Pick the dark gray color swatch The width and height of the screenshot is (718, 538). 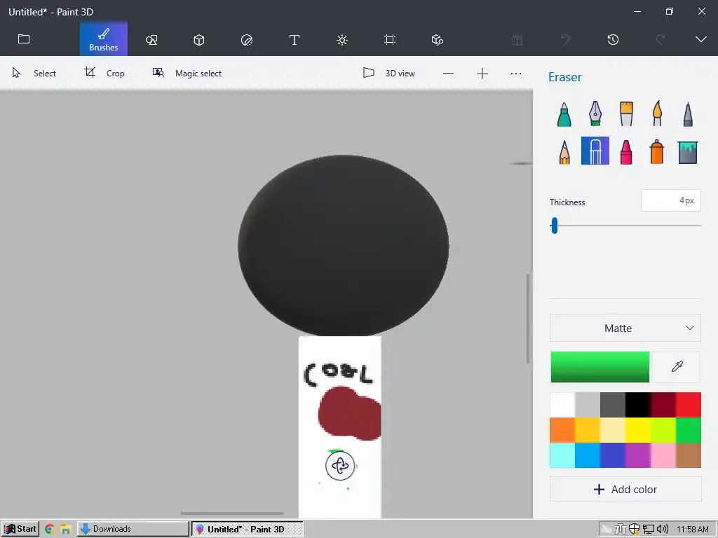[613, 405]
